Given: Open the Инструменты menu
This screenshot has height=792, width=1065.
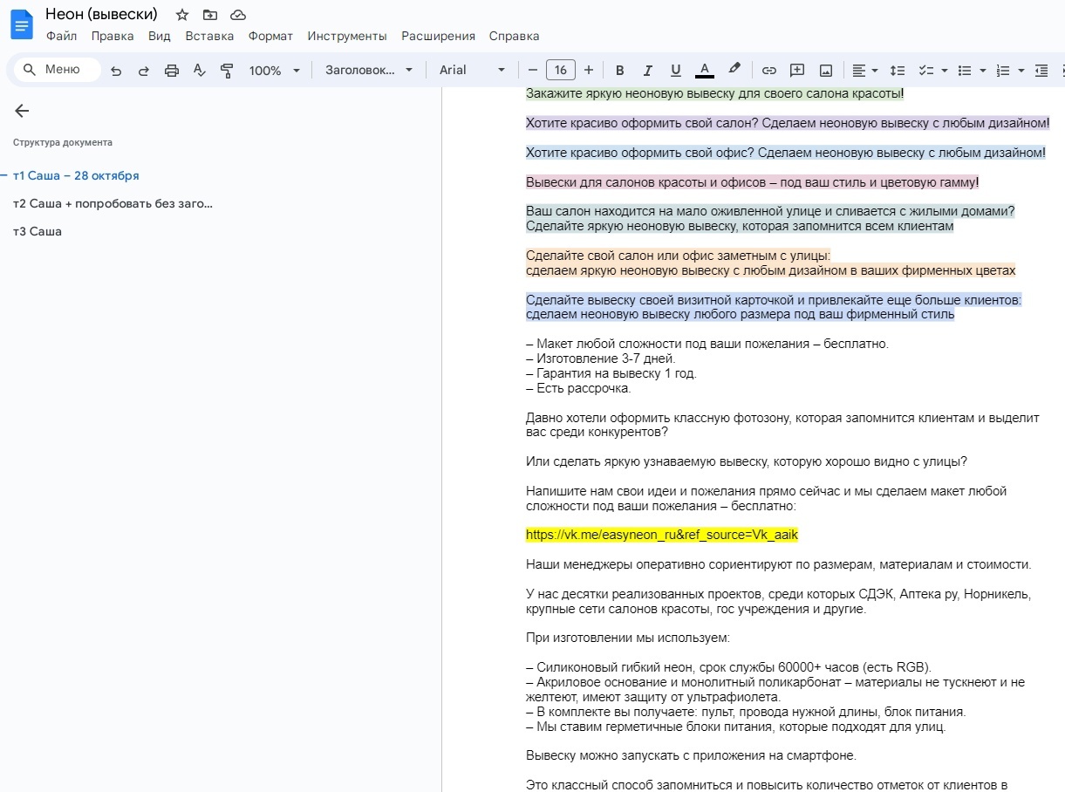Looking at the screenshot, I should pyautogui.click(x=347, y=36).
